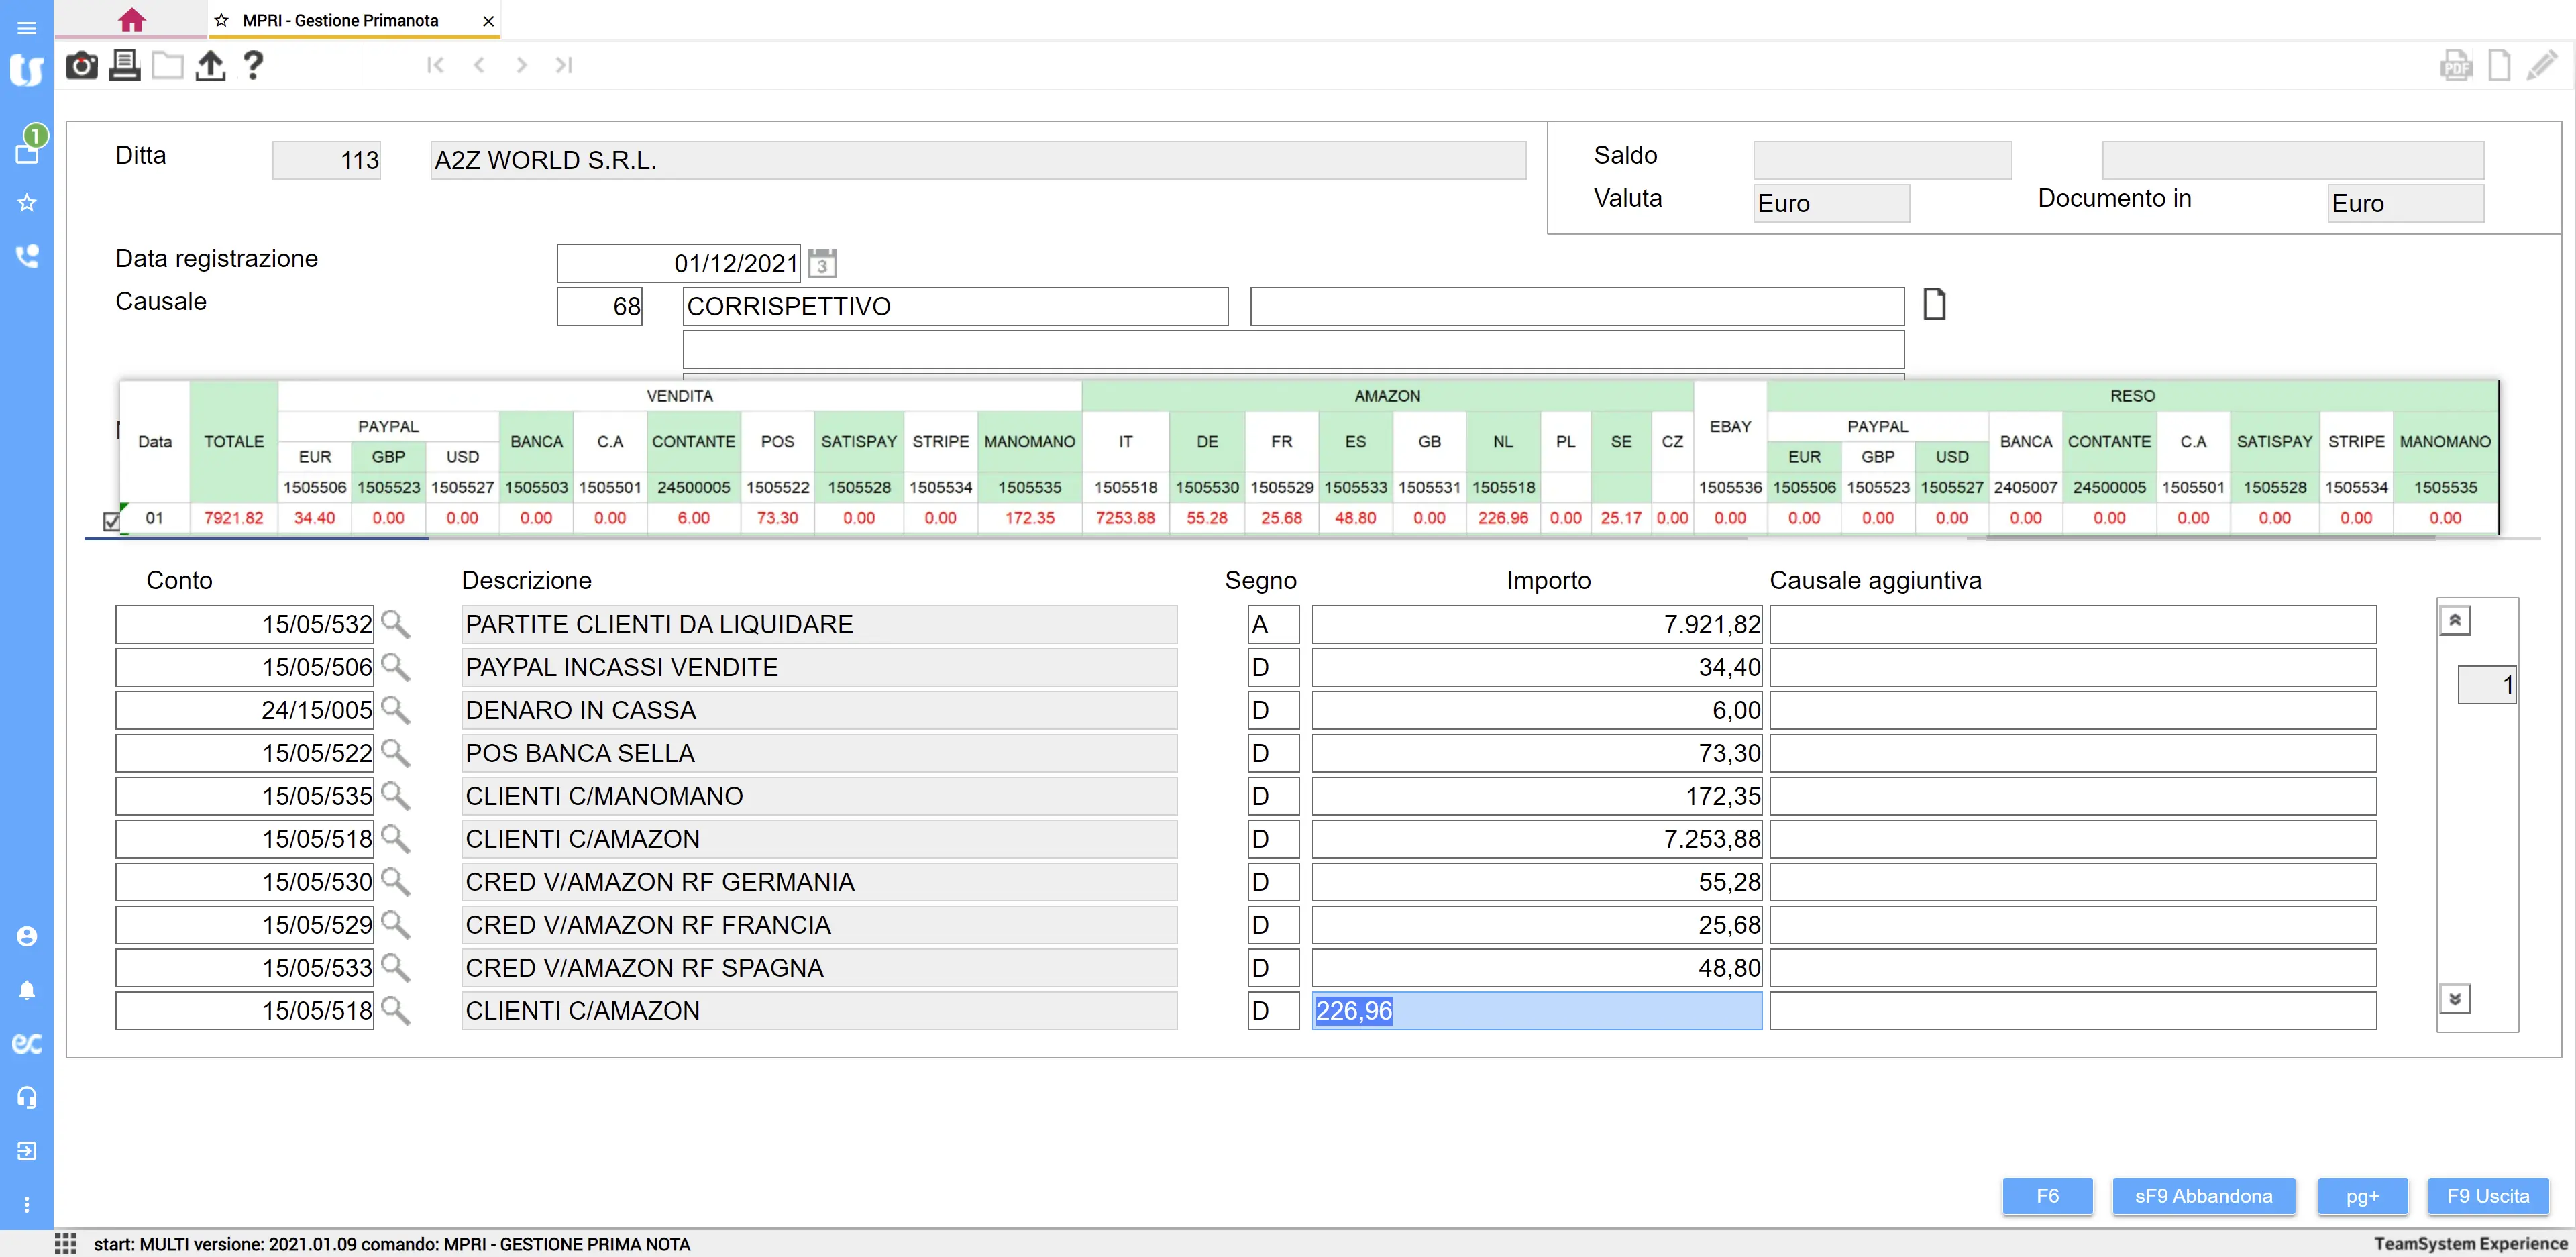
Task: Click the camera screenshot icon
Action: [x=81, y=66]
